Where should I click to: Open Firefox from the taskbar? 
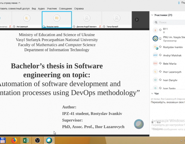(x=14, y=140)
